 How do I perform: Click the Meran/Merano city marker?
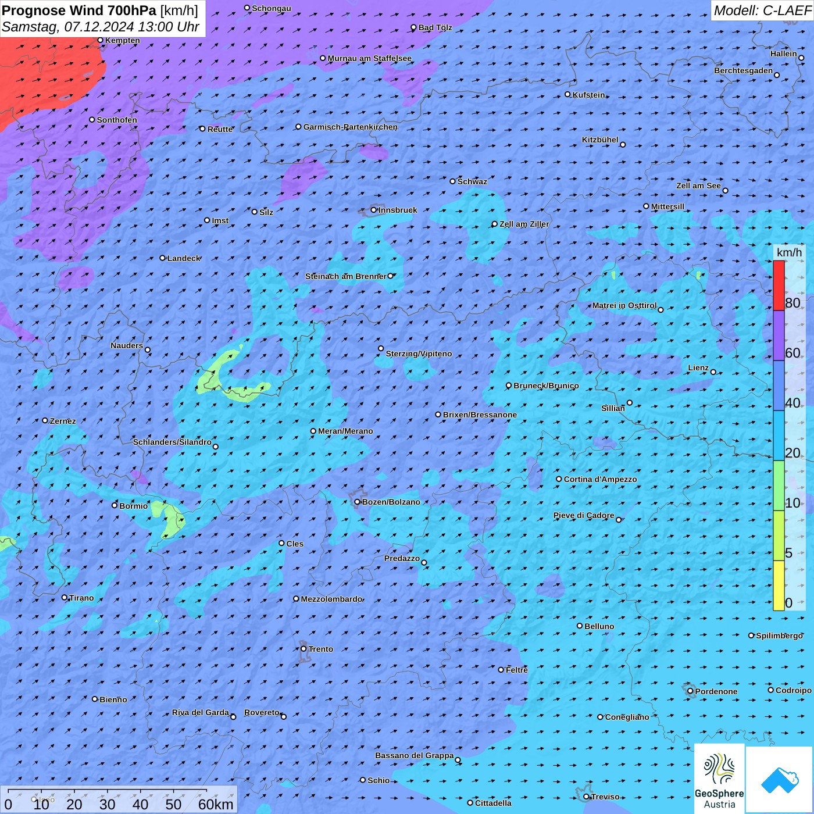coord(313,431)
